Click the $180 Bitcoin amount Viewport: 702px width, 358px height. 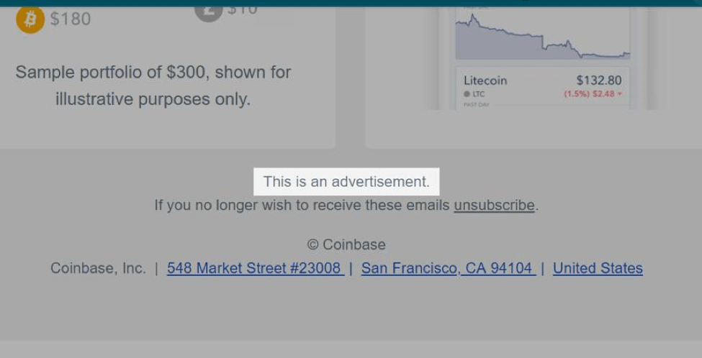pos(71,19)
